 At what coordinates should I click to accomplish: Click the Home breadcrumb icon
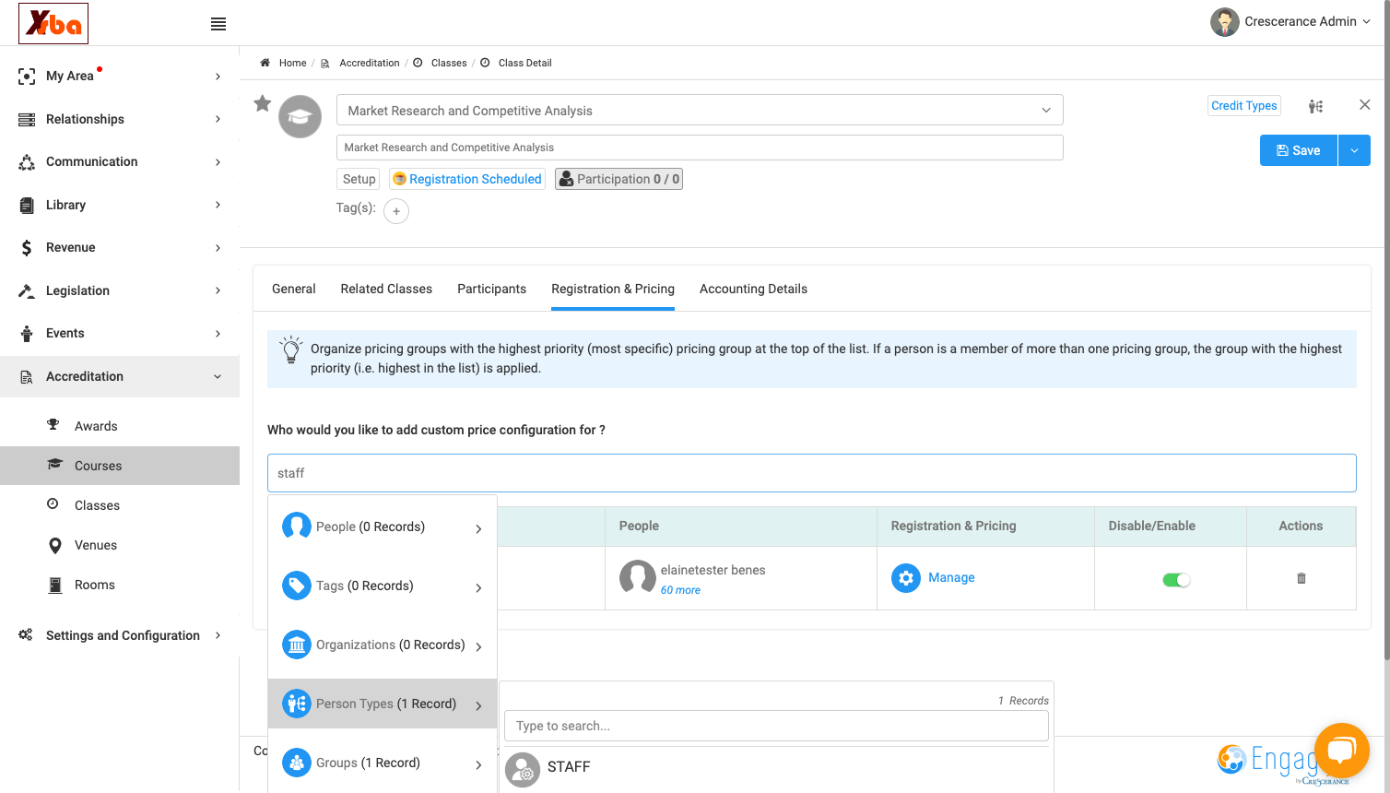[265, 63]
